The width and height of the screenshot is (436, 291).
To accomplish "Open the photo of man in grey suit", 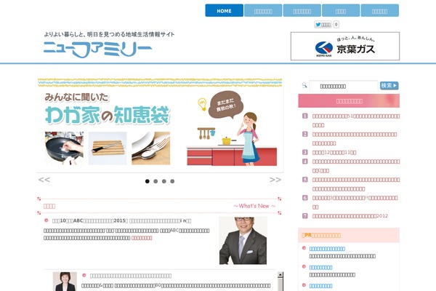I will click(x=243, y=241).
